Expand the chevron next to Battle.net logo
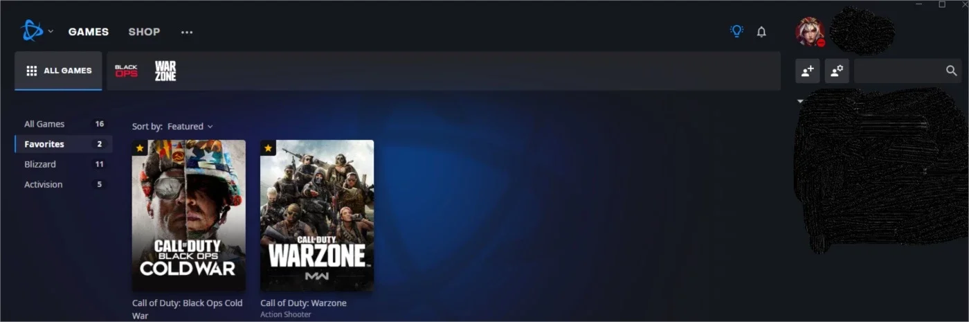The width and height of the screenshot is (969, 322). tap(51, 32)
